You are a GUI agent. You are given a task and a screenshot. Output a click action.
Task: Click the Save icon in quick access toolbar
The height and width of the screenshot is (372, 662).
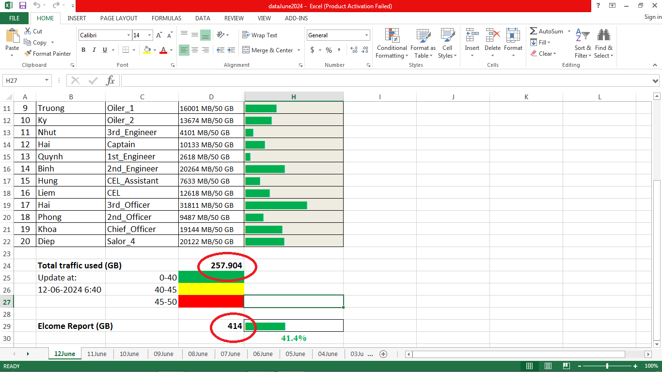[23, 6]
